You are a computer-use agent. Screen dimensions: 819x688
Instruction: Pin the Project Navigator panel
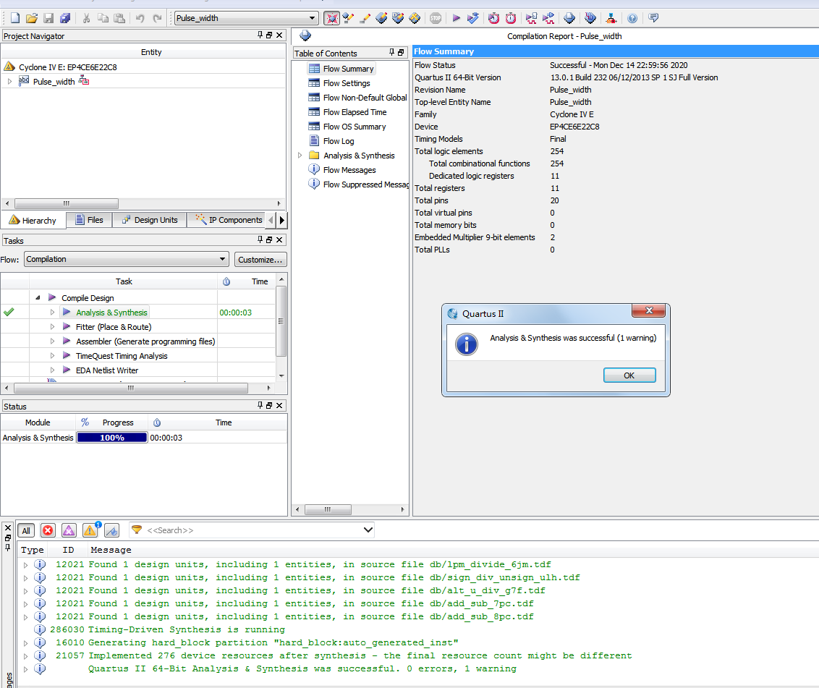pos(260,35)
